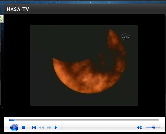Lower volume by clicking the track before the knob
Viewport: 166px width, 134px height.
pyautogui.click(x=149, y=127)
